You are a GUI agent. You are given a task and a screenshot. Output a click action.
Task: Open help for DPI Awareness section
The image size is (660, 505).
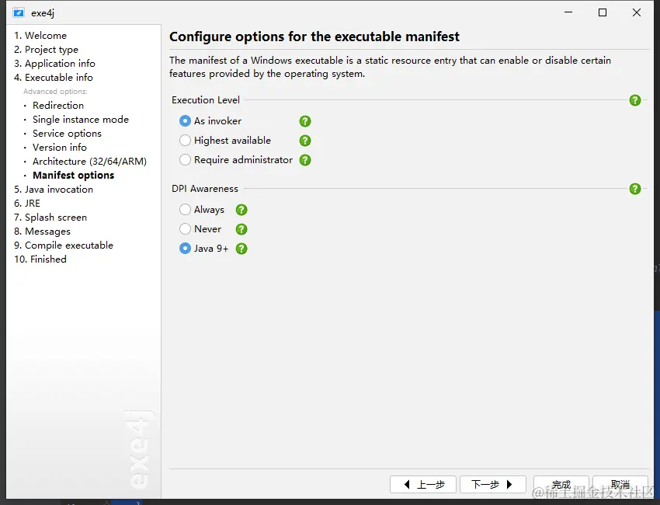634,189
